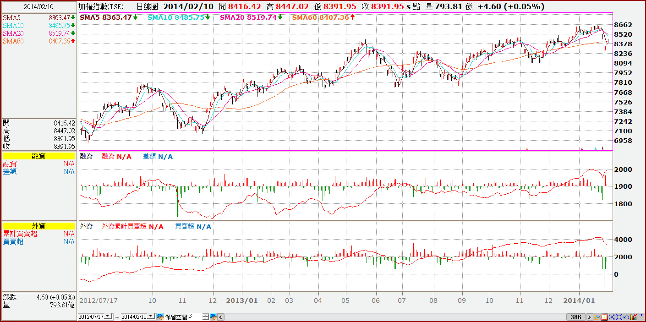Click the left scroll arrow button
Screen dimensions: 646x322
coord(220,317)
